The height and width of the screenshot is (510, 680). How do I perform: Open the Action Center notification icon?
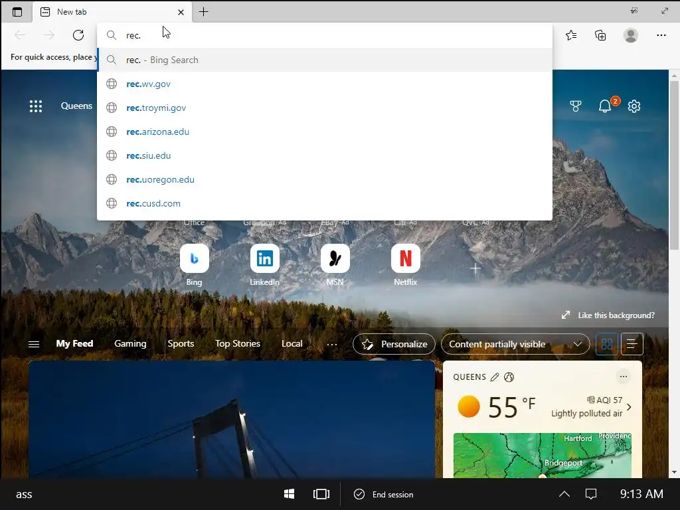591,494
